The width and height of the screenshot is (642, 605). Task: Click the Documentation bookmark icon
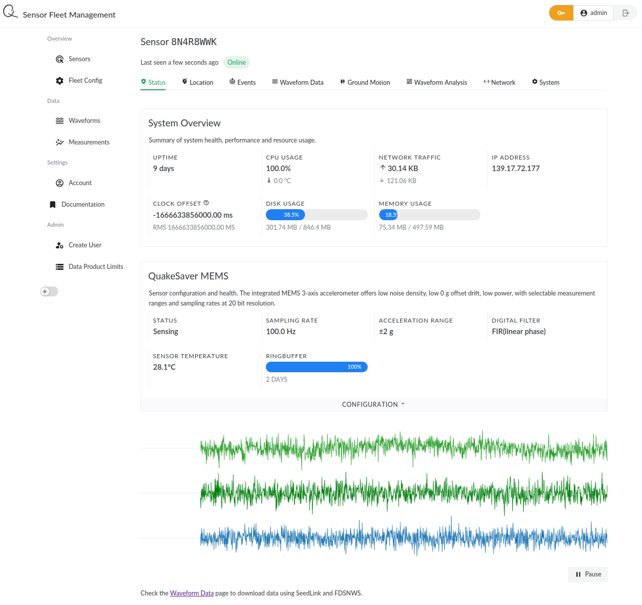53,205
